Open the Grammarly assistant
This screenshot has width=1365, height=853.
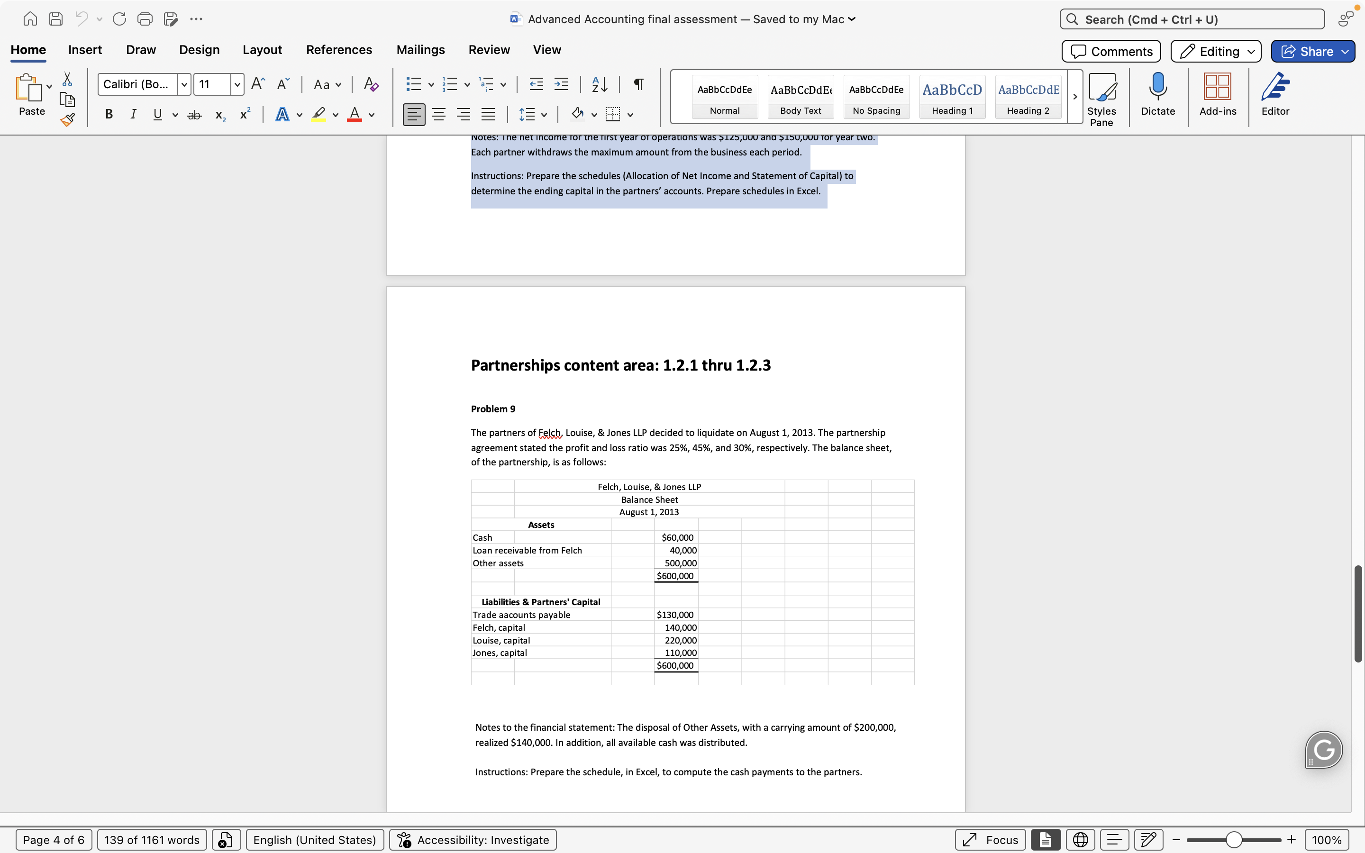point(1323,749)
